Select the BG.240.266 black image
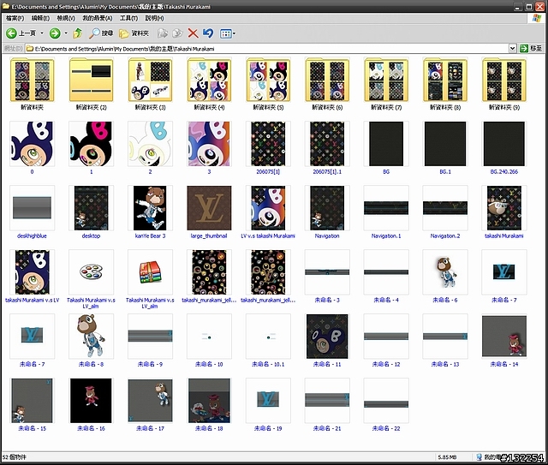Screen dimensions: 548x465 click(x=504, y=144)
